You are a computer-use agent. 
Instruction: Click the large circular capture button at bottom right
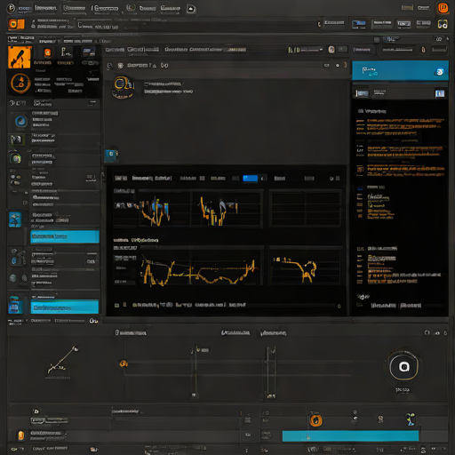(x=403, y=367)
